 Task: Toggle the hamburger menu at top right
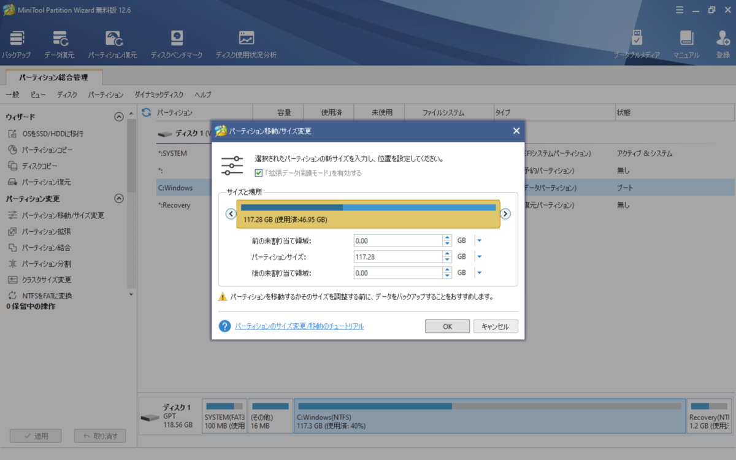coord(681,10)
